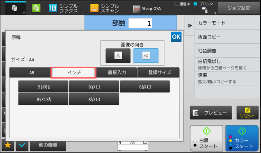The image size is (261, 153).
Task: Open 地色調整 setting
Action: pos(227,51)
